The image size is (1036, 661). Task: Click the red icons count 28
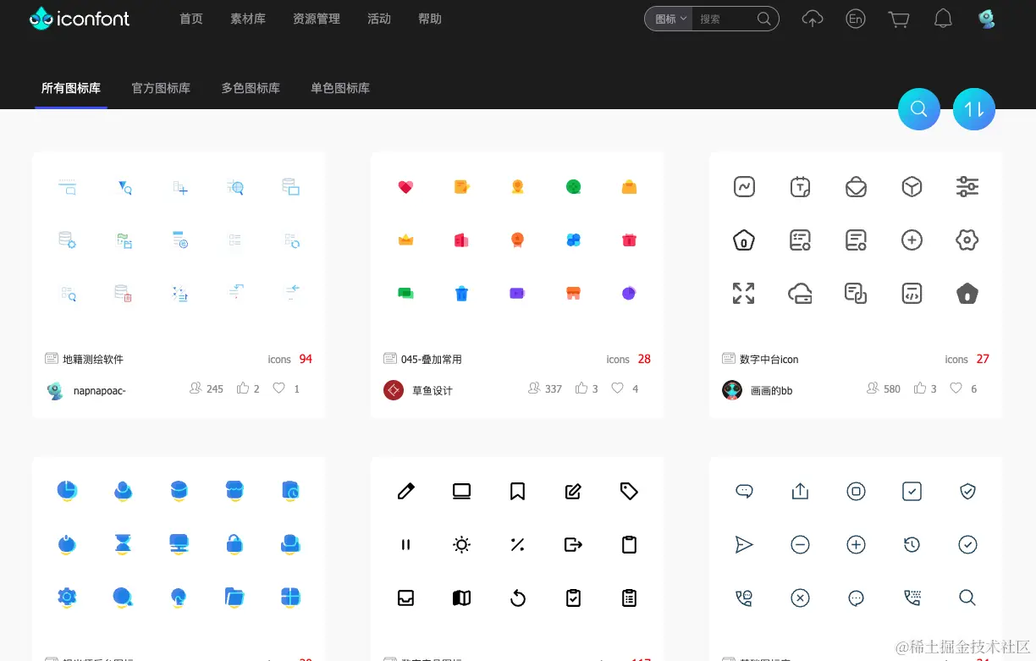[644, 359]
